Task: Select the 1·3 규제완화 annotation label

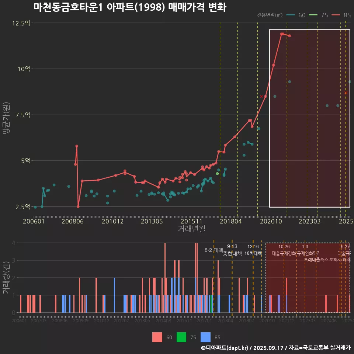Action: pyautogui.click(x=305, y=250)
